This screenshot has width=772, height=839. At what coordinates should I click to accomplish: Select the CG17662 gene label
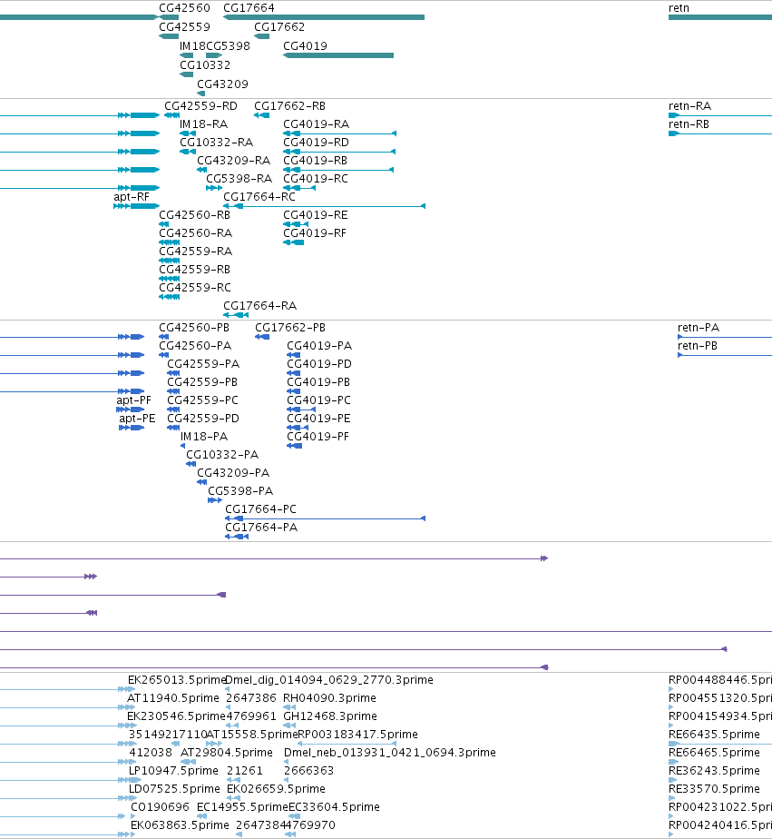coord(279,26)
